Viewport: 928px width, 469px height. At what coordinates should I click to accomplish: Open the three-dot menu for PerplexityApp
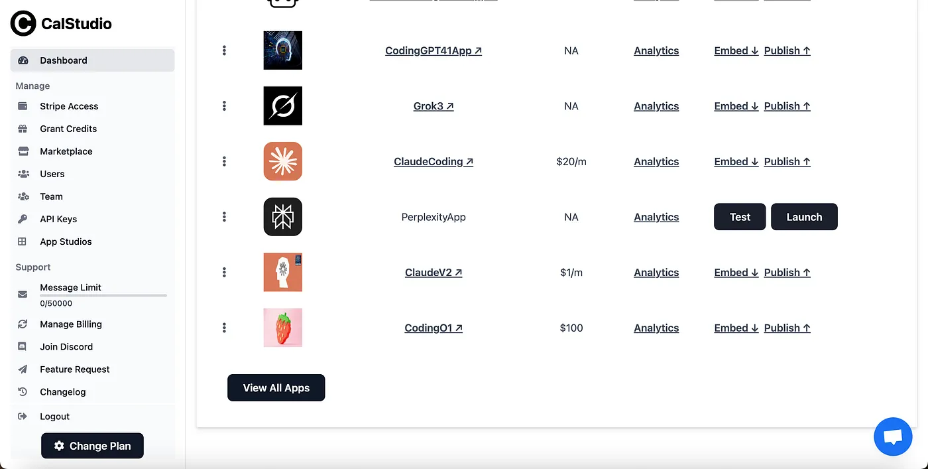[224, 216]
